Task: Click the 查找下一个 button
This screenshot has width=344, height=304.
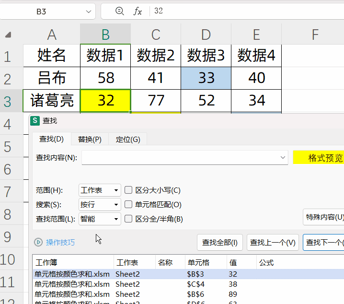Action: 323,242
